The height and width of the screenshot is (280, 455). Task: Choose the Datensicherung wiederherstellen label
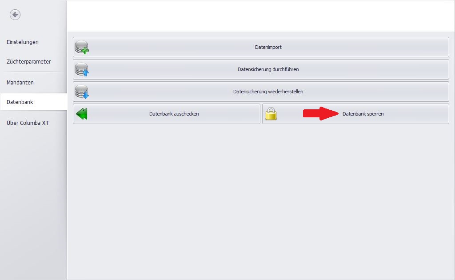(268, 92)
